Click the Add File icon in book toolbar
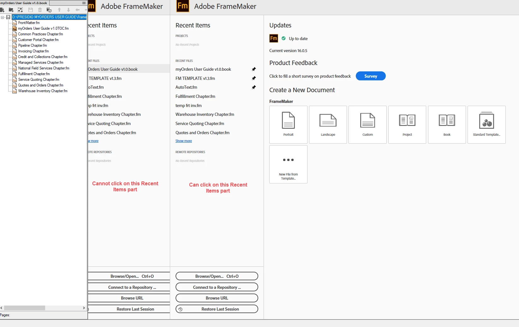519x327 pixels. (2, 10)
